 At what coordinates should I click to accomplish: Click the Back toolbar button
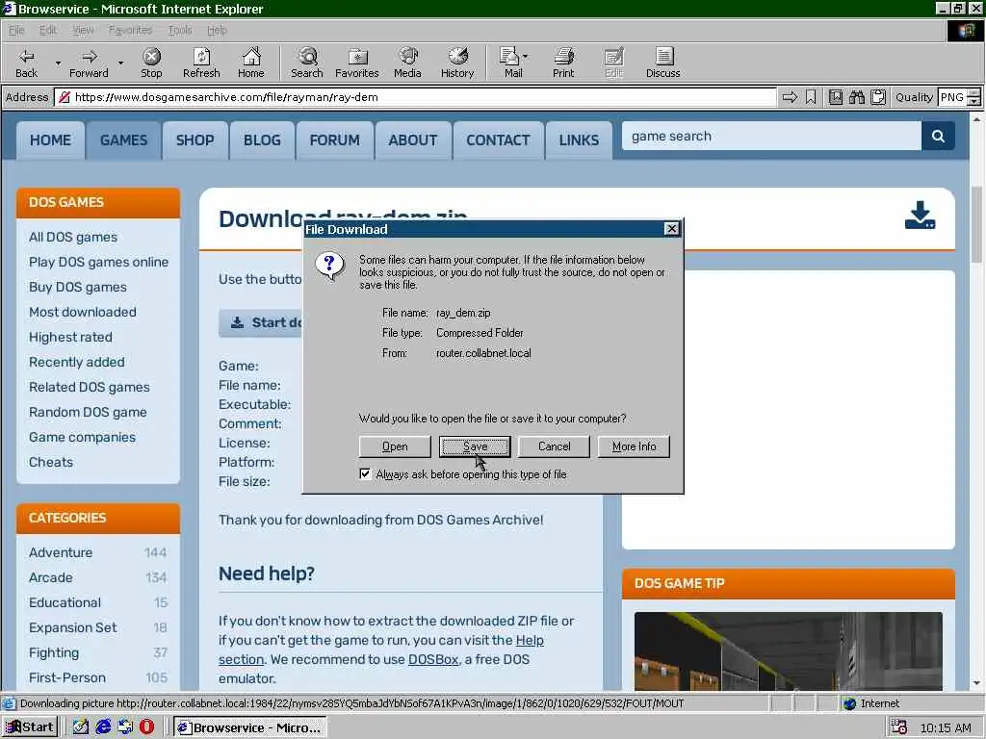26,63
